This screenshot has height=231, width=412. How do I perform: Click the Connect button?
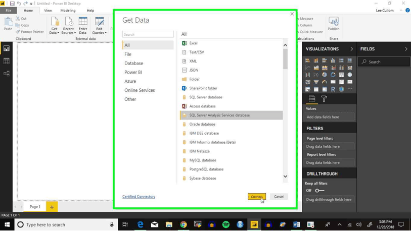click(257, 196)
